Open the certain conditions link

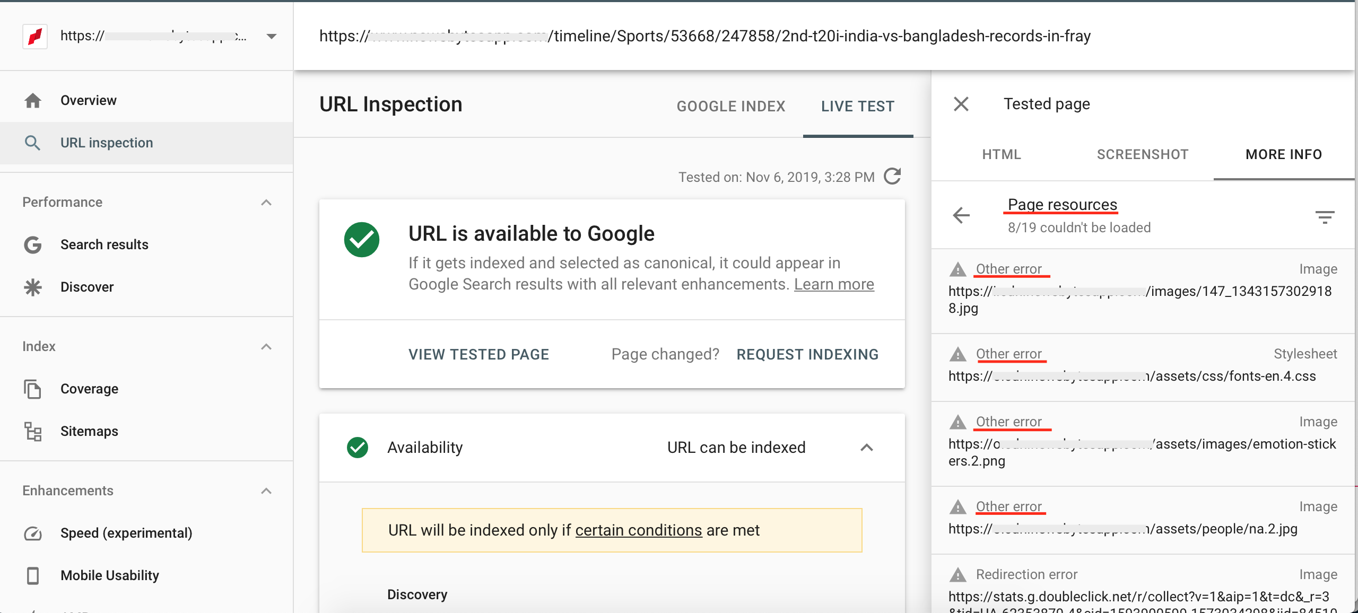(638, 530)
